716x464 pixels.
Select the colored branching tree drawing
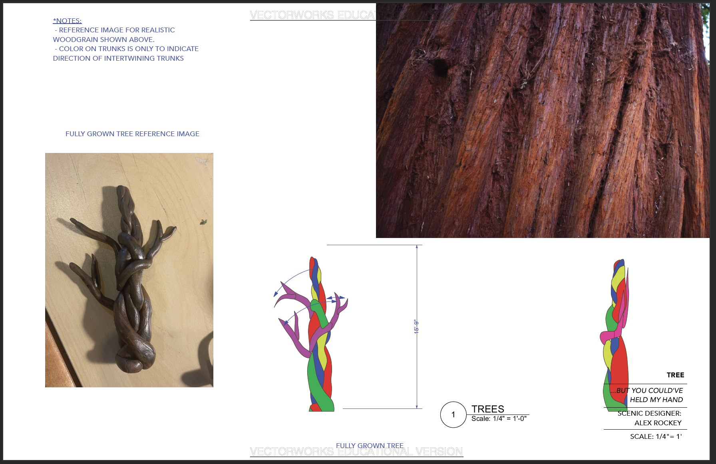coord(311,334)
